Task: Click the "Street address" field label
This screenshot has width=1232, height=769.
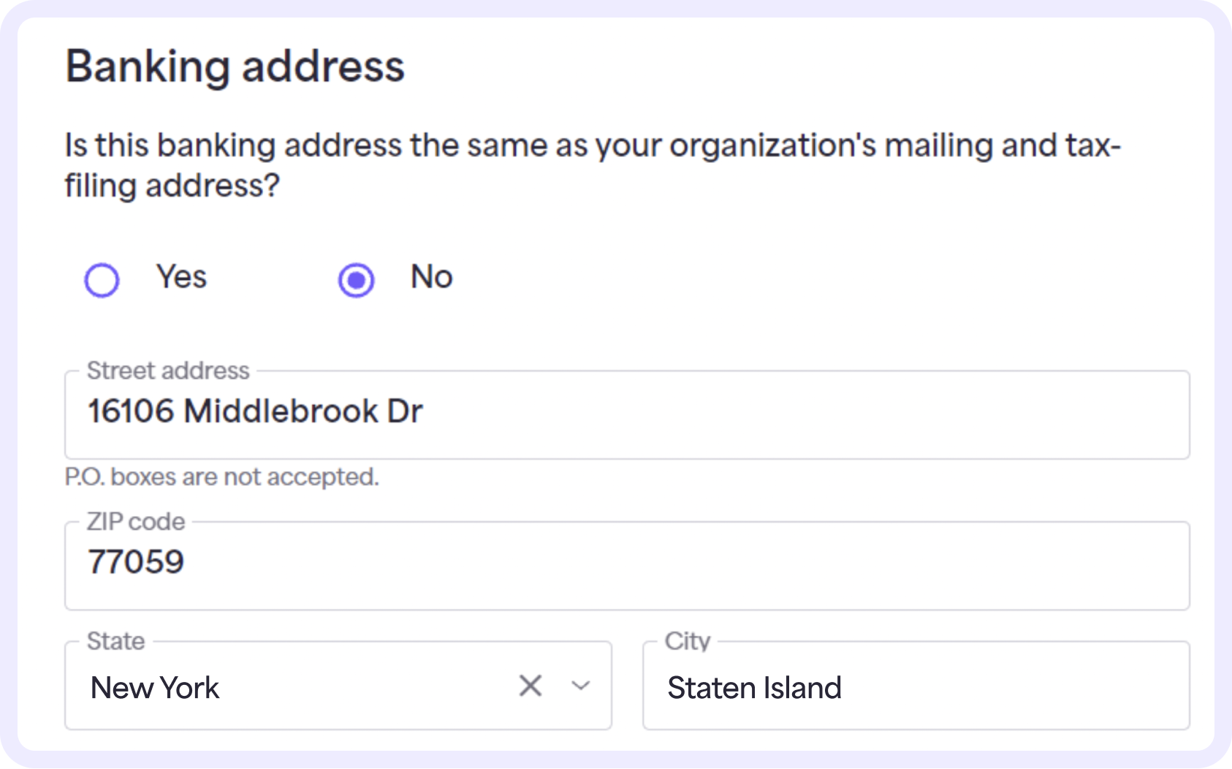Action: click(168, 371)
